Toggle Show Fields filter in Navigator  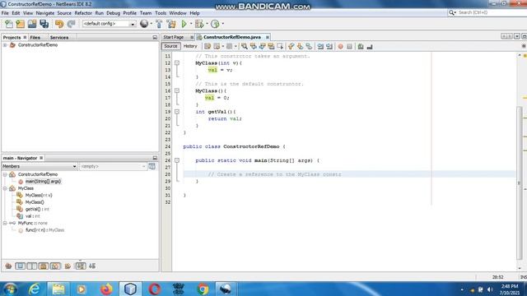(x=20, y=266)
